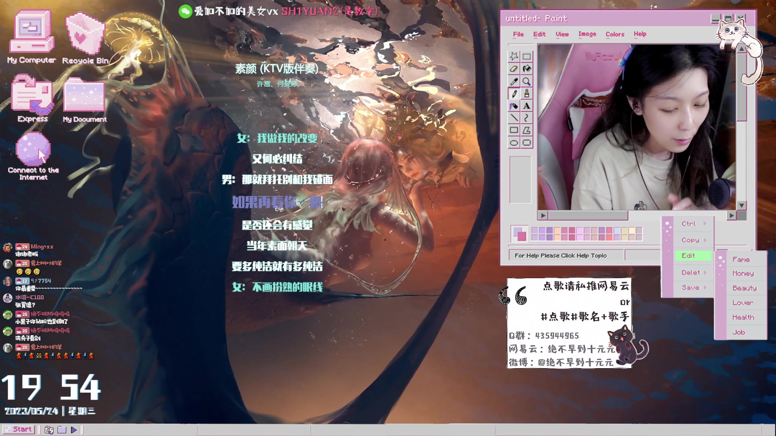
Task: Open the Image menu in Paint
Action: [587, 34]
